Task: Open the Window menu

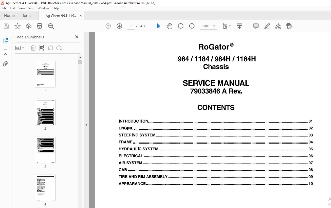Action: point(43,8)
